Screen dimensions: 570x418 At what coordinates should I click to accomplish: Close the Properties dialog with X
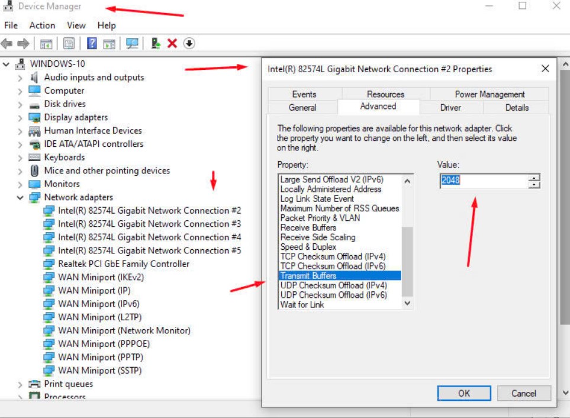click(545, 69)
